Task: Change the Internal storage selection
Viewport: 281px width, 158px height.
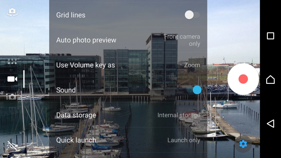Action: click(179, 115)
